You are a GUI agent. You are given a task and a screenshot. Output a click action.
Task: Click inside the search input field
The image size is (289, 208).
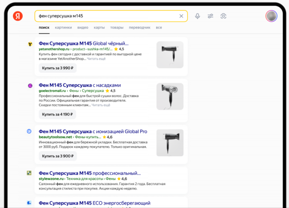[x=106, y=16]
